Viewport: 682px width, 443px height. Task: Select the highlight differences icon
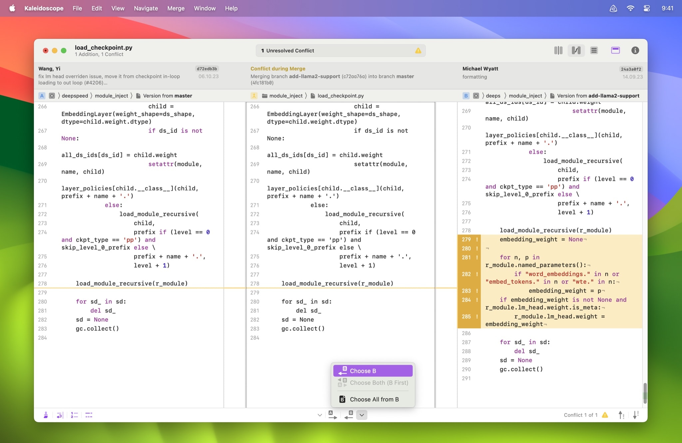click(615, 50)
